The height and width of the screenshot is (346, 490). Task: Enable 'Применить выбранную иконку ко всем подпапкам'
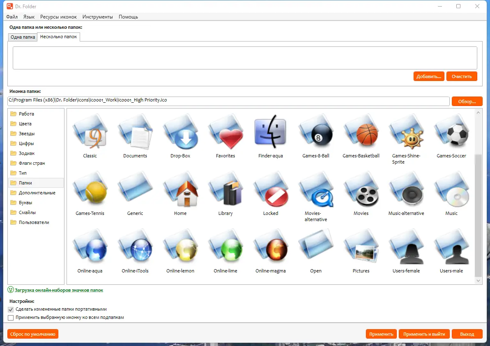click(11, 318)
